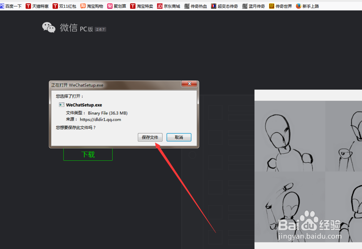Open 传奇热血 bookmark
The width and height of the screenshot is (362, 249).
pos(195,6)
